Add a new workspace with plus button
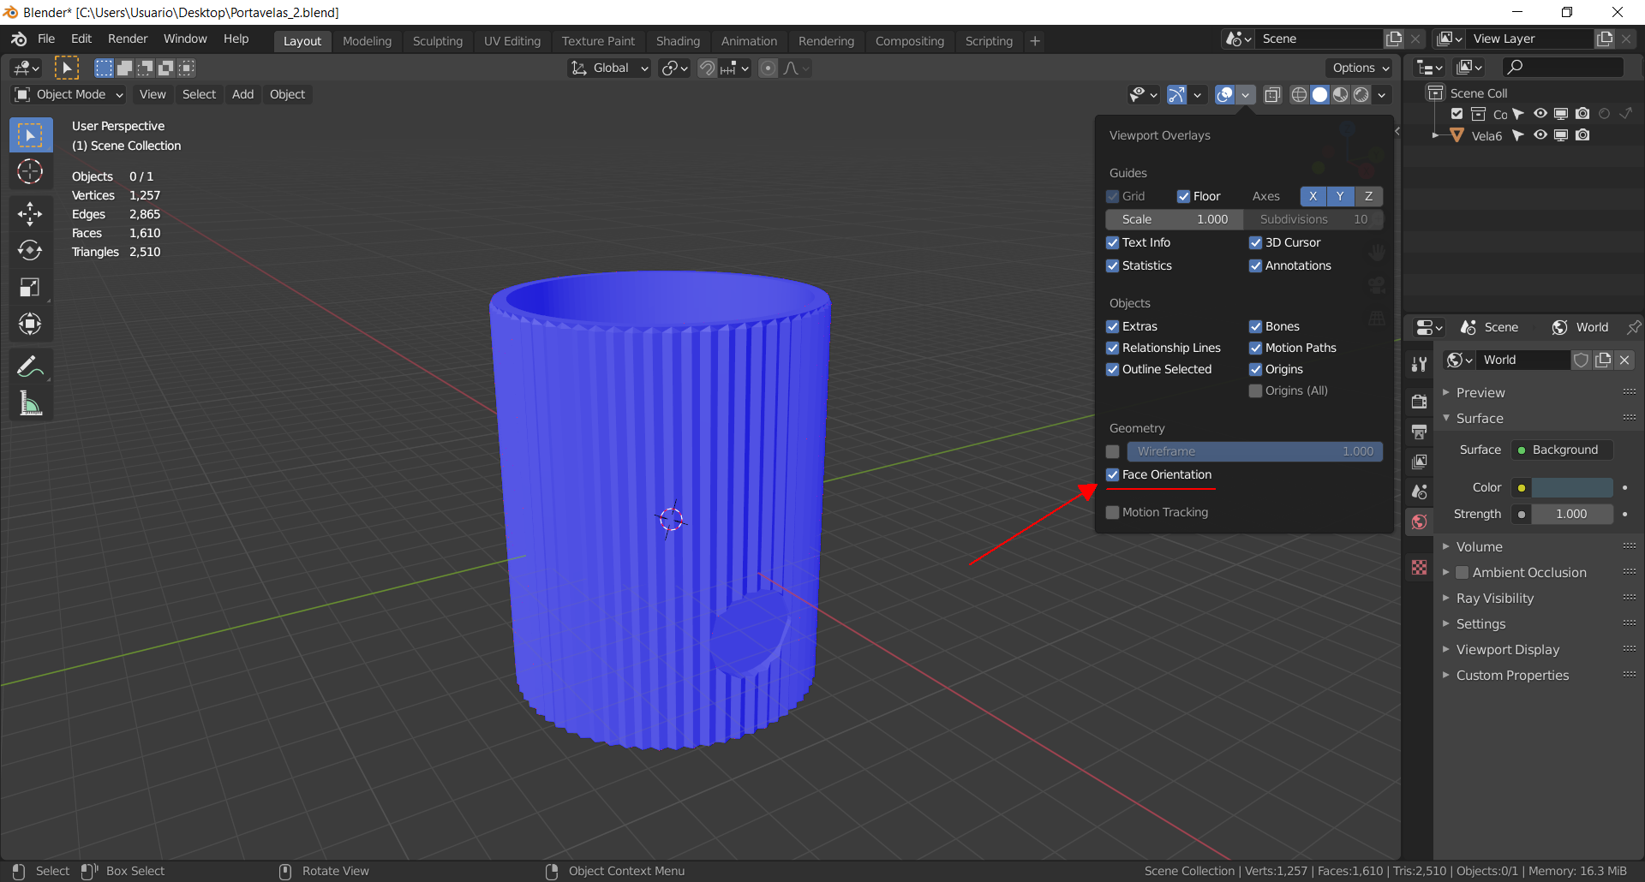The width and height of the screenshot is (1645, 882). click(x=1035, y=41)
